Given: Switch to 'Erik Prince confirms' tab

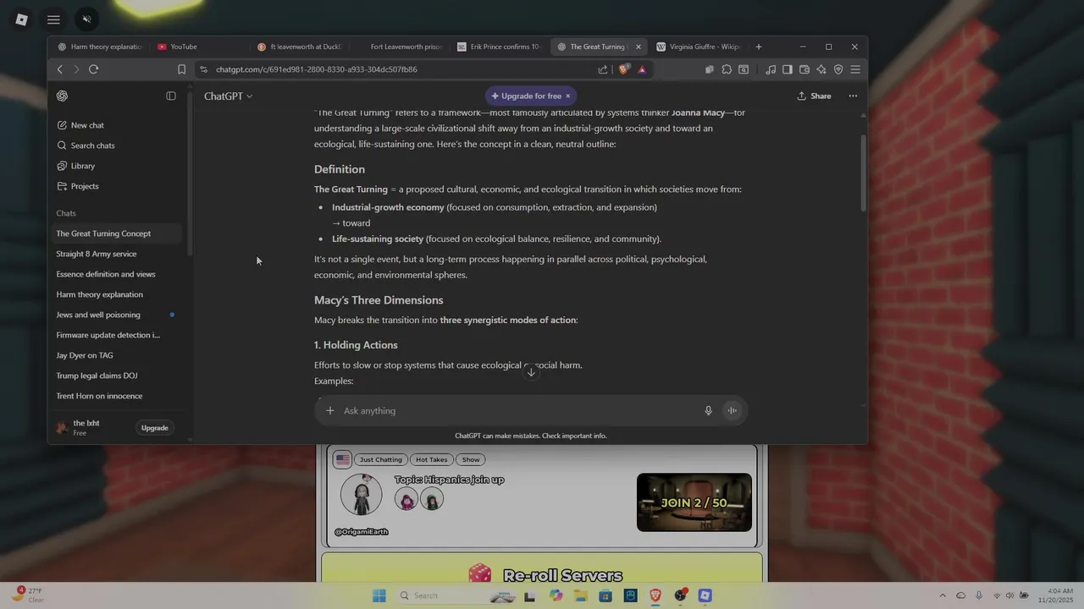Looking at the screenshot, I should click(501, 47).
